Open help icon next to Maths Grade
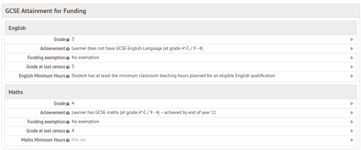The width and height of the screenshot is (361, 150). 68,104
